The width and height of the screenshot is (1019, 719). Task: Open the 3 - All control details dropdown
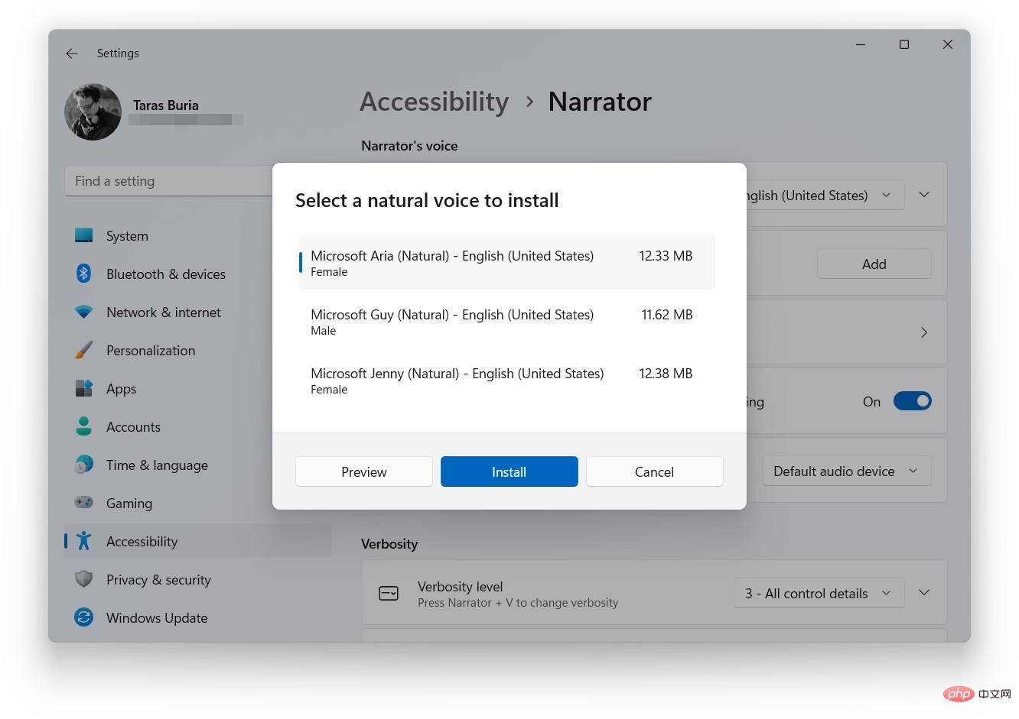click(x=819, y=594)
